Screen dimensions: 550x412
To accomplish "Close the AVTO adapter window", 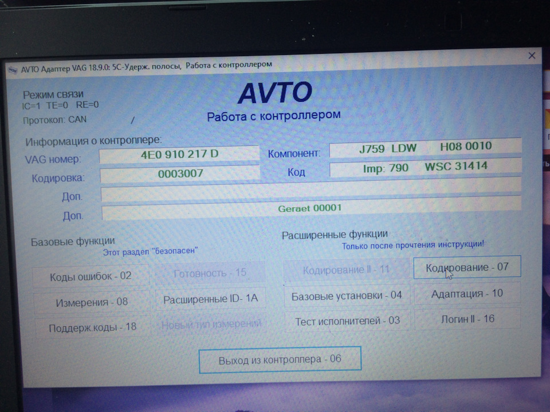I will click(x=532, y=56).
